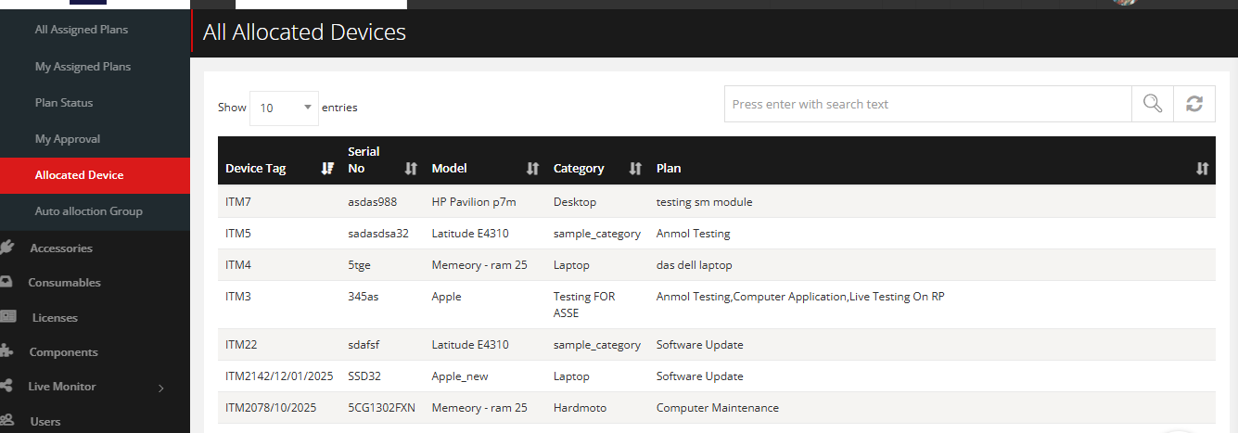Image resolution: width=1238 pixels, height=433 pixels.
Task: Click serial number 5CG1302FXN
Action: (383, 407)
